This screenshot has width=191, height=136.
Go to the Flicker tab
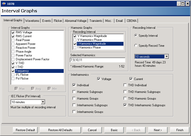pyautogui.click(x=58, y=21)
